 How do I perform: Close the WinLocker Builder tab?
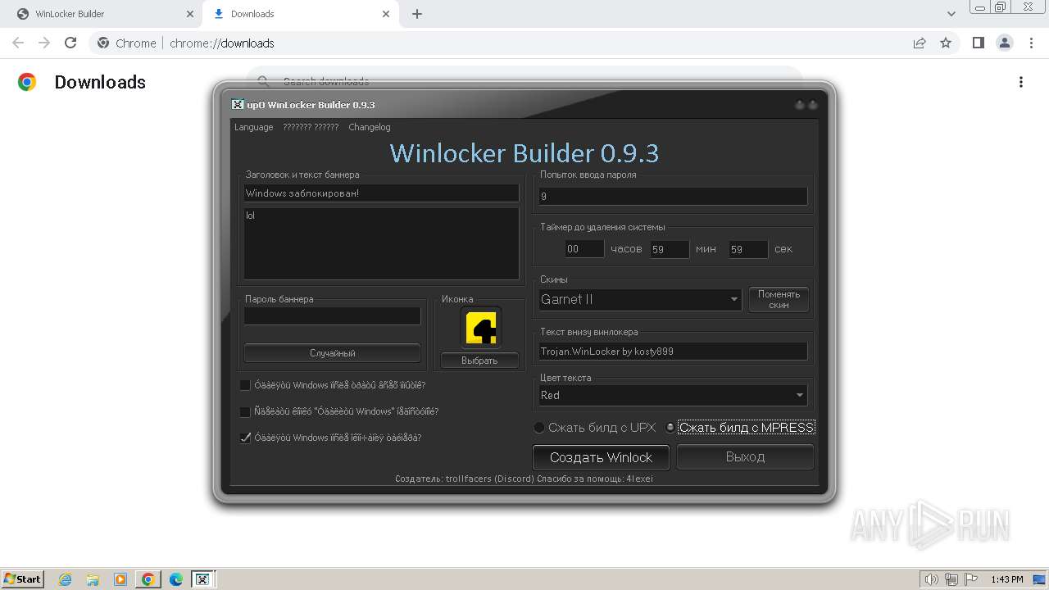click(189, 14)
